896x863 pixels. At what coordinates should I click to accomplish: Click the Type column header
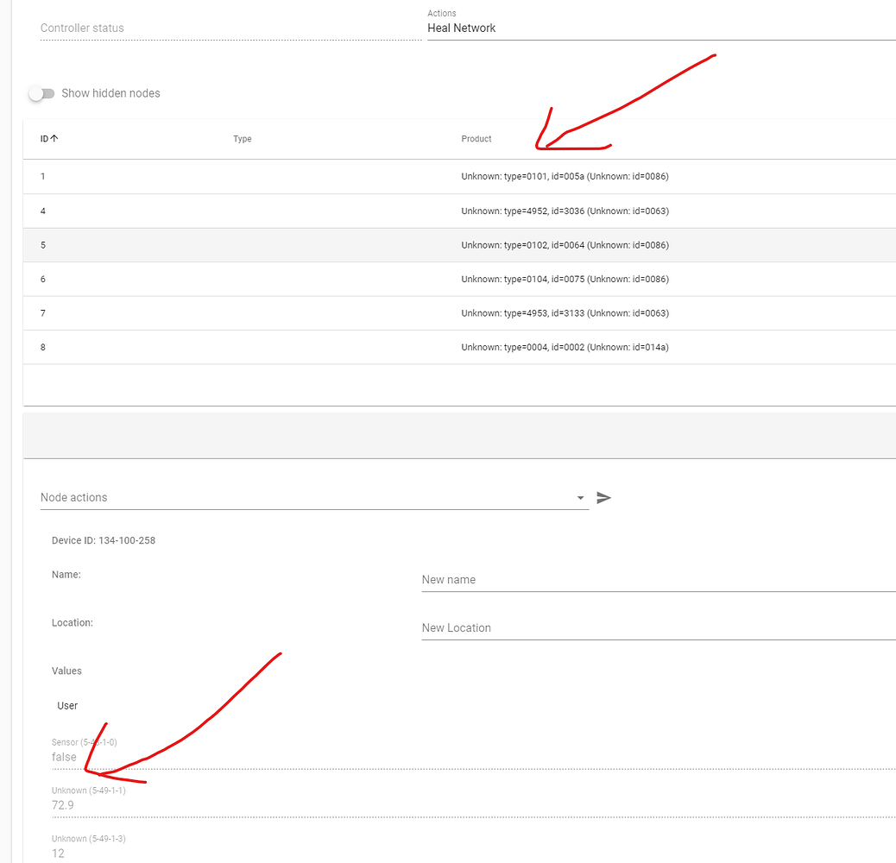coord(243,139)
